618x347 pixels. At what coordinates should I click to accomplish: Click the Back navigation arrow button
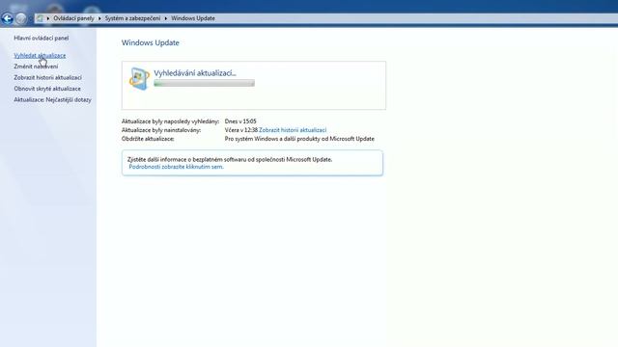point(7,18)
